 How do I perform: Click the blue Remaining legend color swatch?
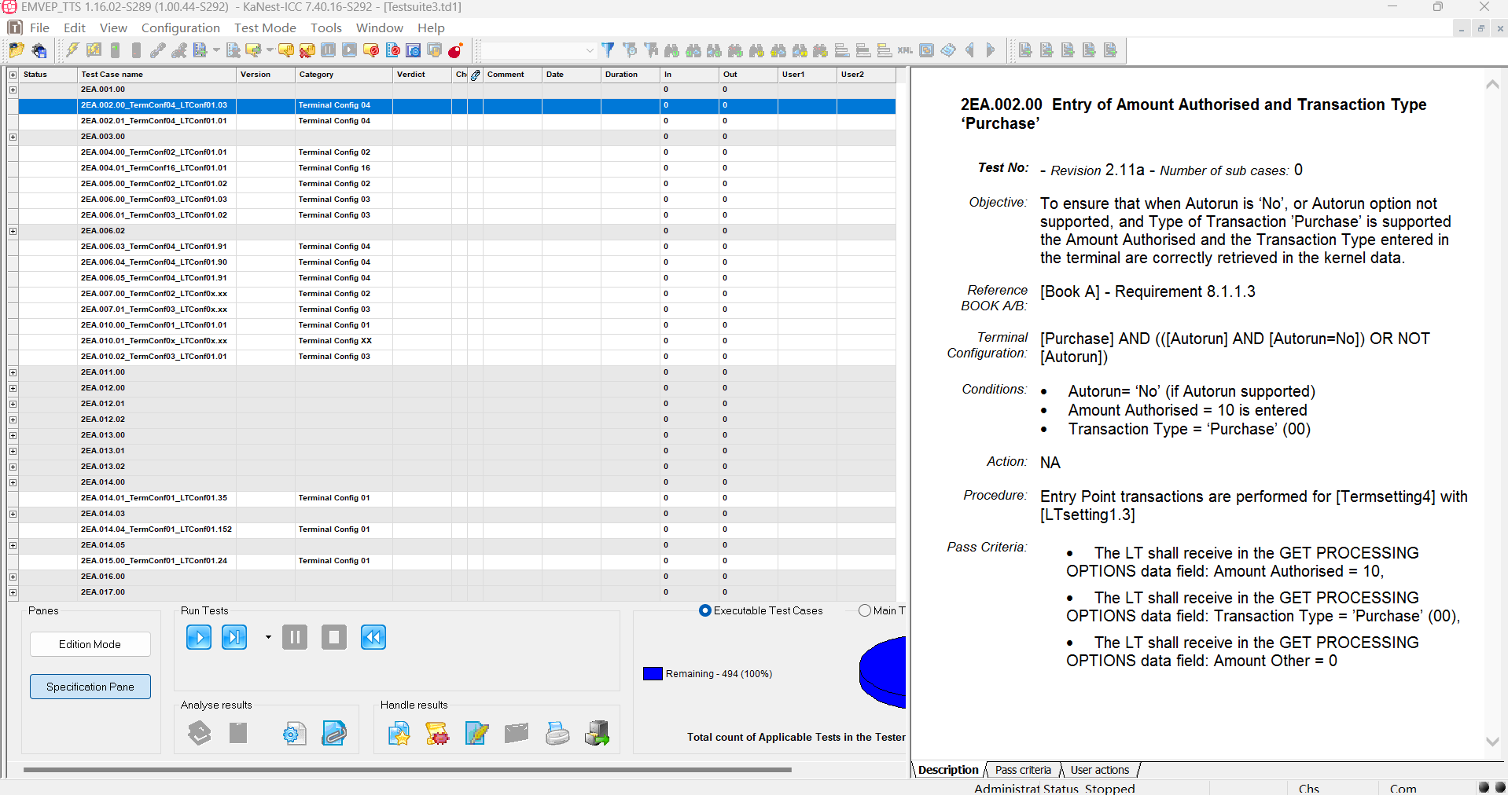(653, 673)
